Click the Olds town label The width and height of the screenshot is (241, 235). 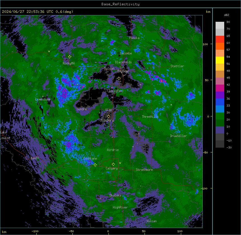(108, 110)
